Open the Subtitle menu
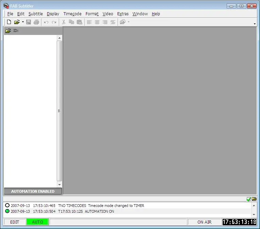Viewport: 260px width, 229px height. pyautogui.click(x=35, y=14)
